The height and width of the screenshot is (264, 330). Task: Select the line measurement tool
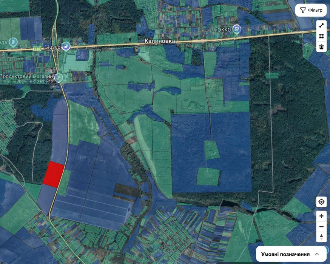pos(321,26)
